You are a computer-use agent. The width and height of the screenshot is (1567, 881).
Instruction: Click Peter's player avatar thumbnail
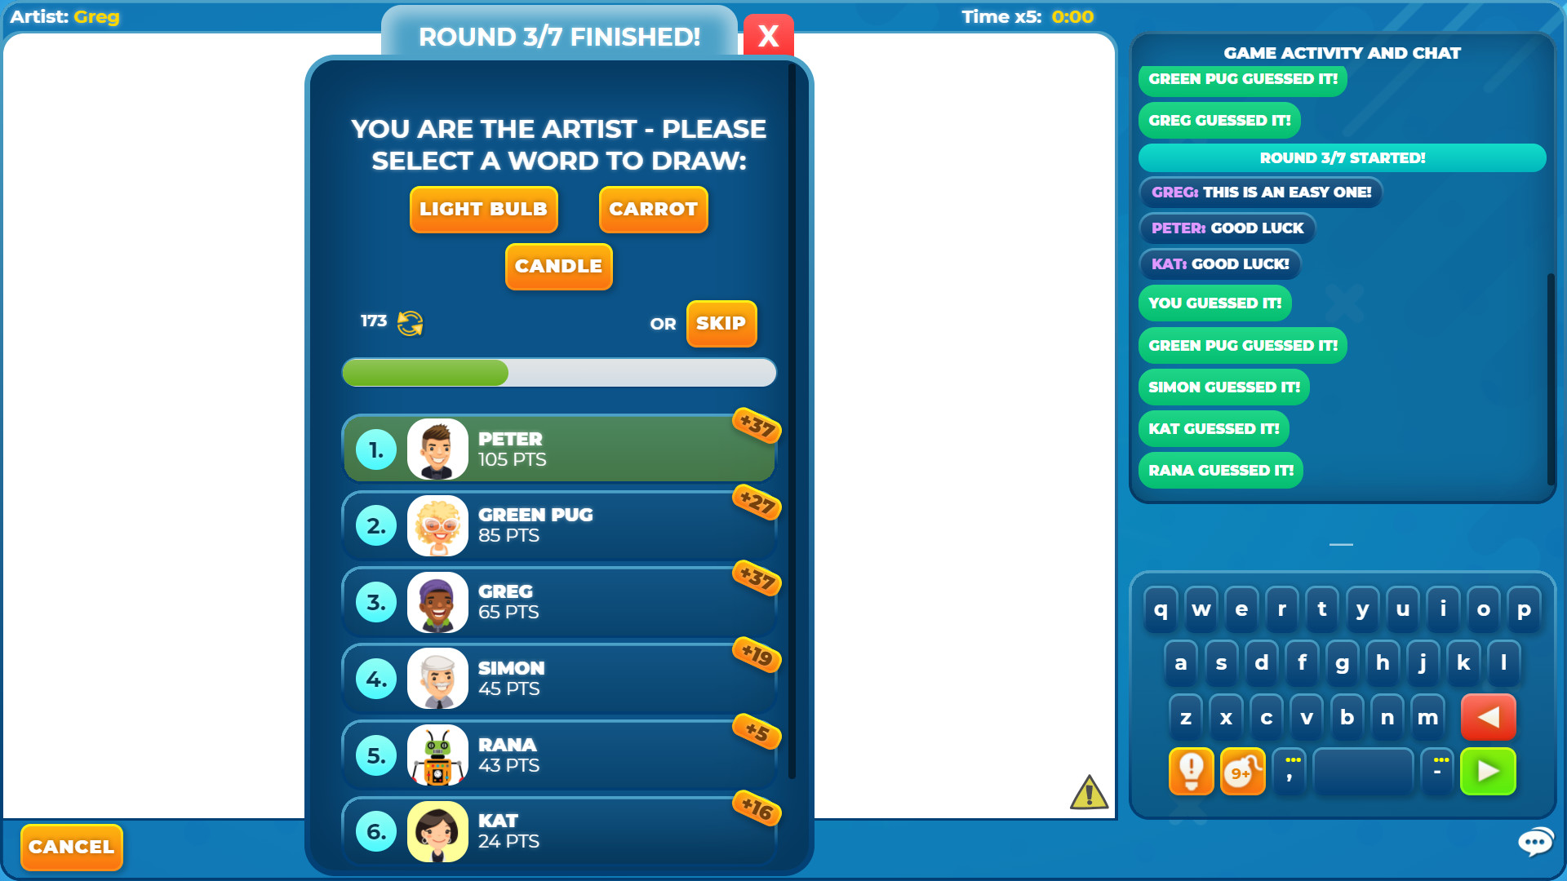click(x=436, y=449)
